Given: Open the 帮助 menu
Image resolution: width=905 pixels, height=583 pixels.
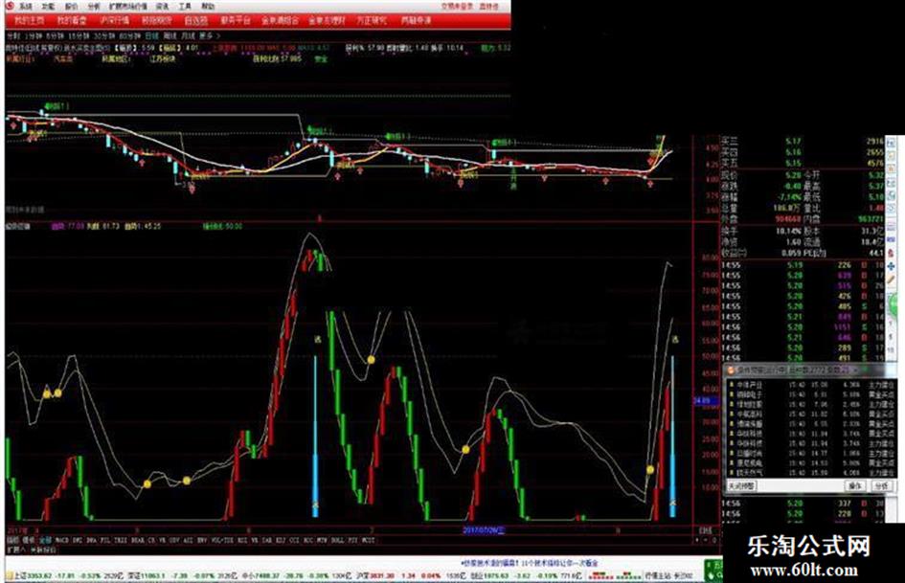Looking at the screenshot, I should (x=208, y=7).
